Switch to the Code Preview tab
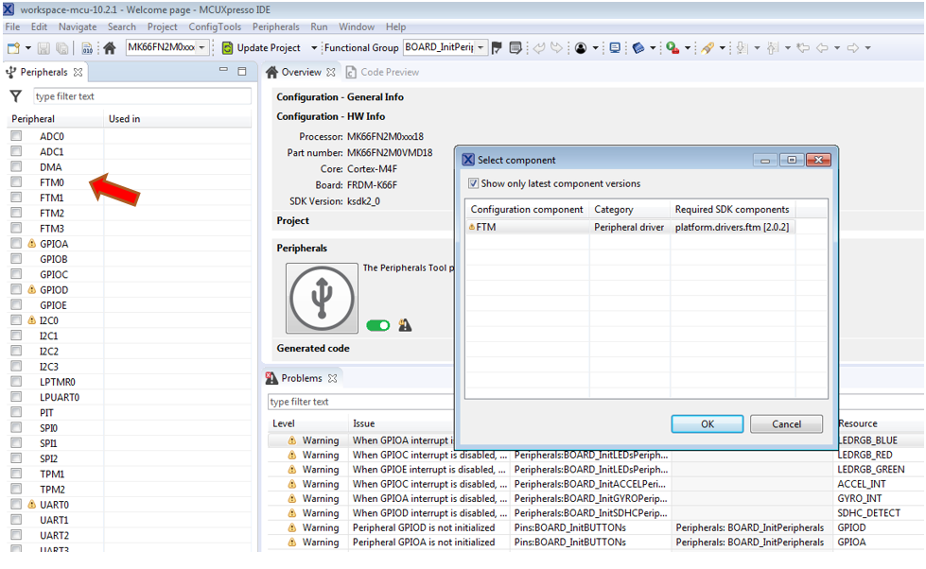 coord(383,72)
